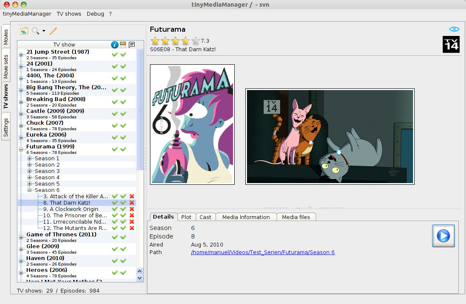Viewport: 466px width, 304px height.
Task: Click first green check for Big Bang Theory
Action: pos(115,90)
